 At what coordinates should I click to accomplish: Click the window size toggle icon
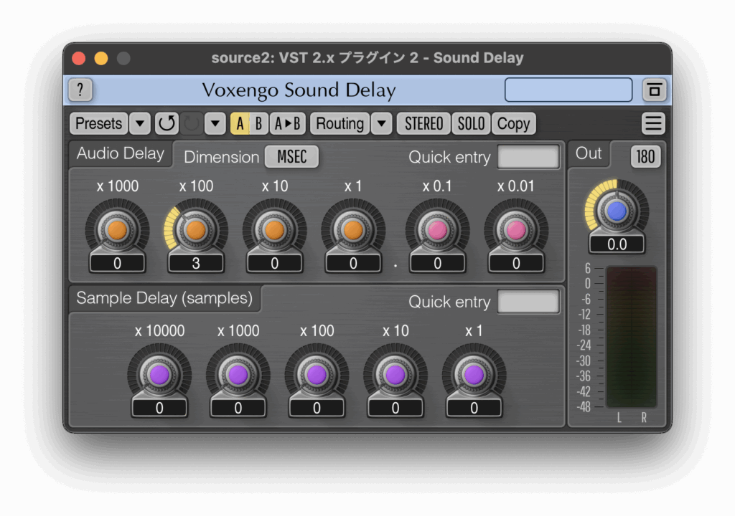pyautogui.click(x=655, y=90)
